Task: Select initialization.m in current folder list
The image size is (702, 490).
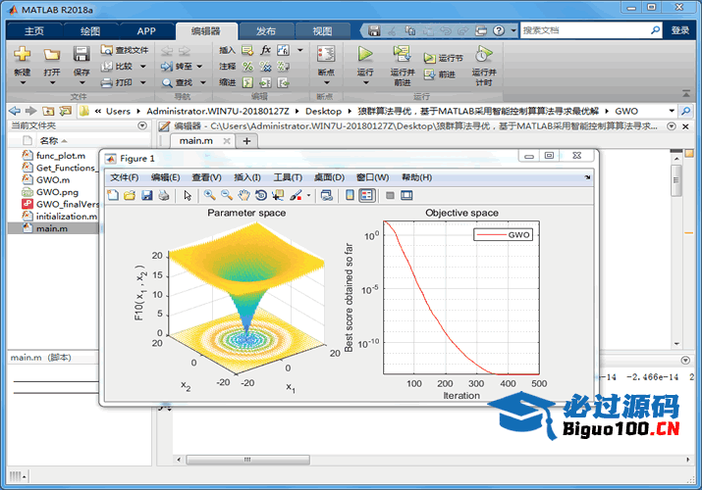Action: pyautogui.click(x=66, y=217)
